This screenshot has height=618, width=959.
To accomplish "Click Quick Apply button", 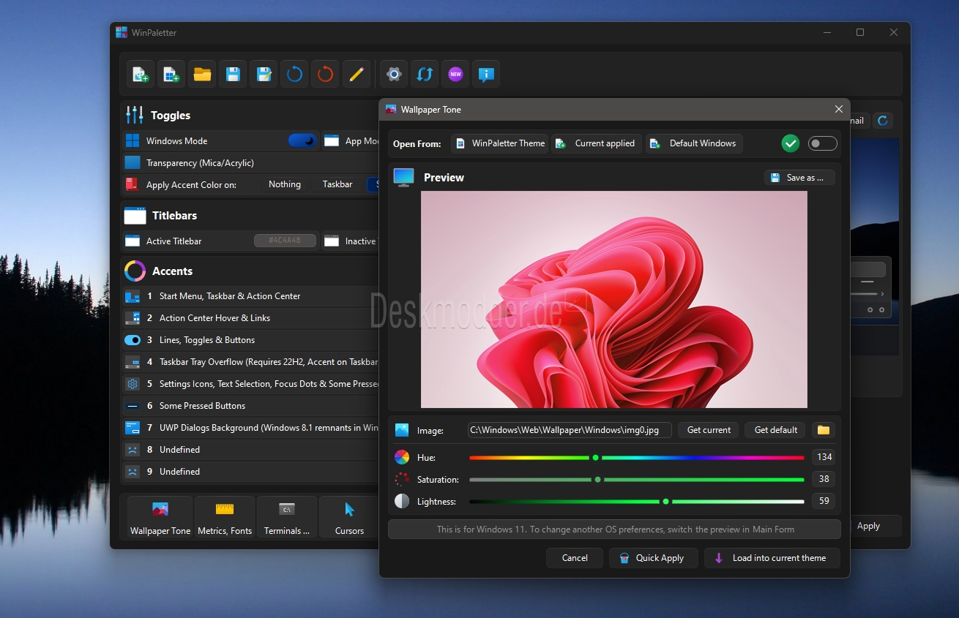I will [653, 558].
